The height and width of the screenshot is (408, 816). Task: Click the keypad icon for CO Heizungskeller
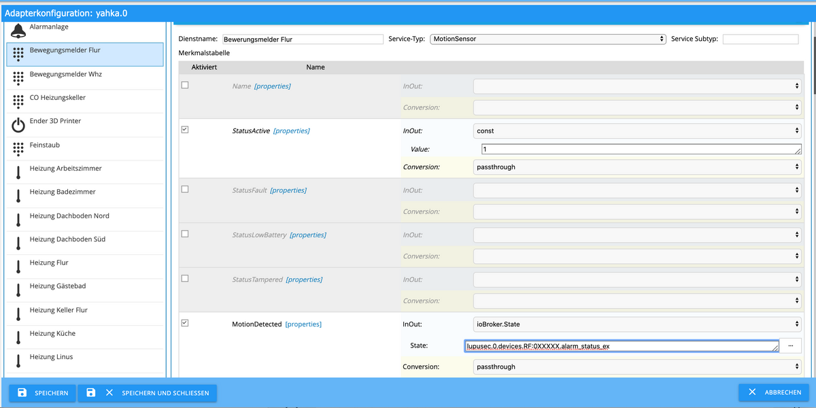pos(18,102)
